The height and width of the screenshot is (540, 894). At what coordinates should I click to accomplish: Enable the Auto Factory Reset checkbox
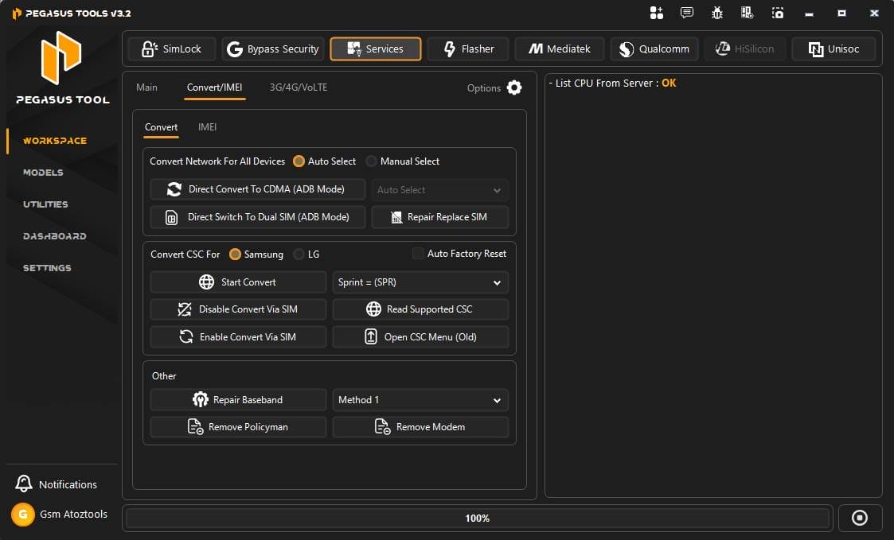click(417, 253)
